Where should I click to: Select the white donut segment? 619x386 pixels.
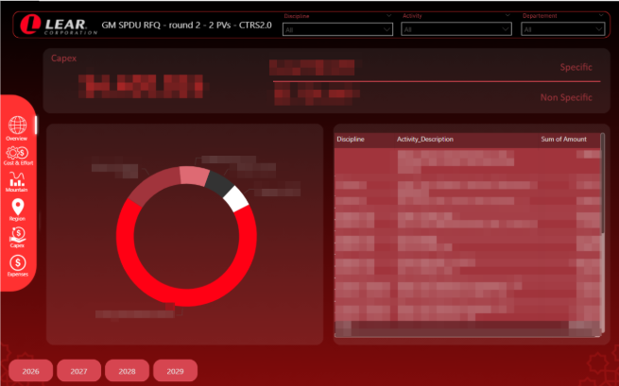click(236, 199)
